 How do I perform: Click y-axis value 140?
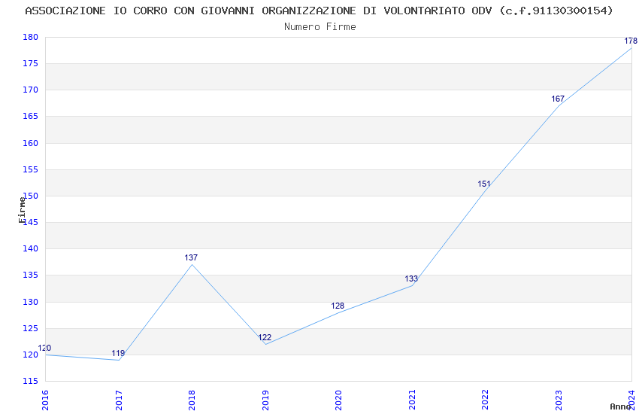click(31, 248)
